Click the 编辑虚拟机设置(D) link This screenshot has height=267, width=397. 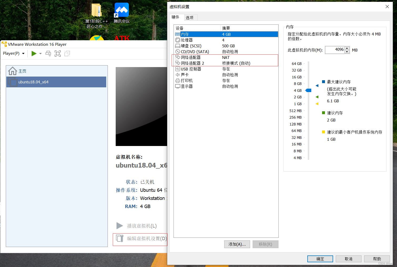pyautogui.click(x=147, y=238)
